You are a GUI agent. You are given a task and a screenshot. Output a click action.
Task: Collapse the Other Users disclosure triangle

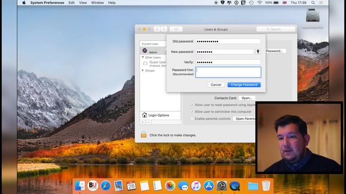[143, 57]
